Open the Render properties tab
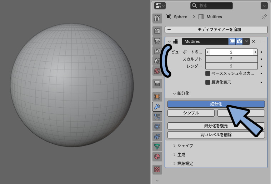271x184 pixels. (x=157, y=31)
